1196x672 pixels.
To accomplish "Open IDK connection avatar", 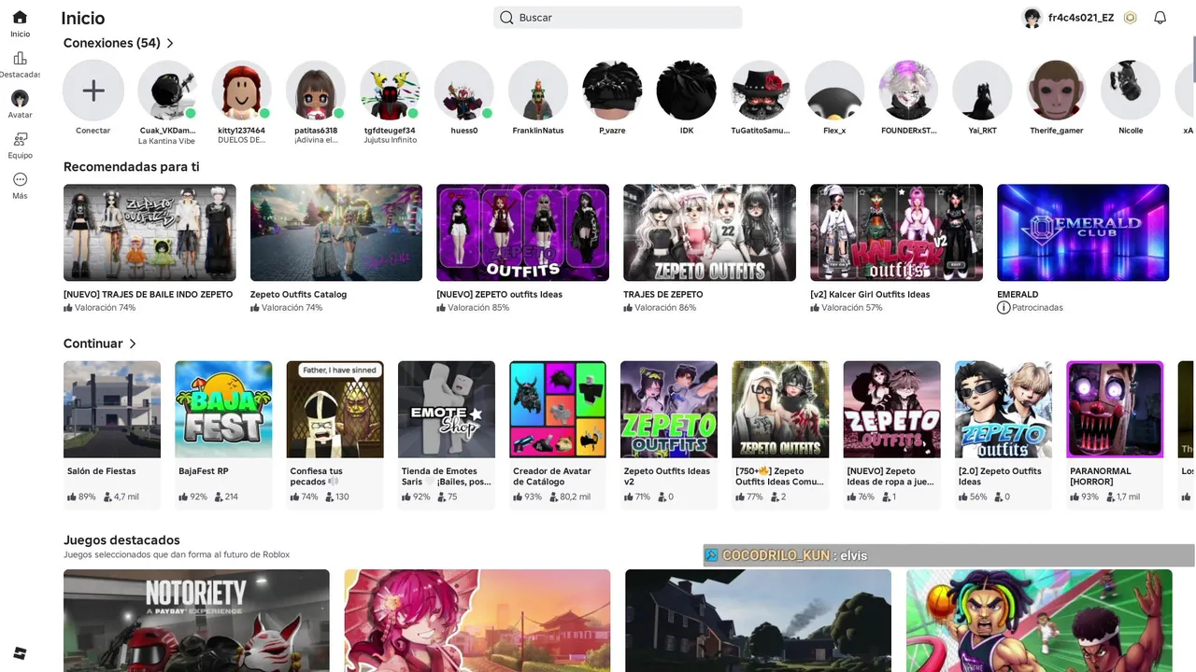I will [687, 91].
